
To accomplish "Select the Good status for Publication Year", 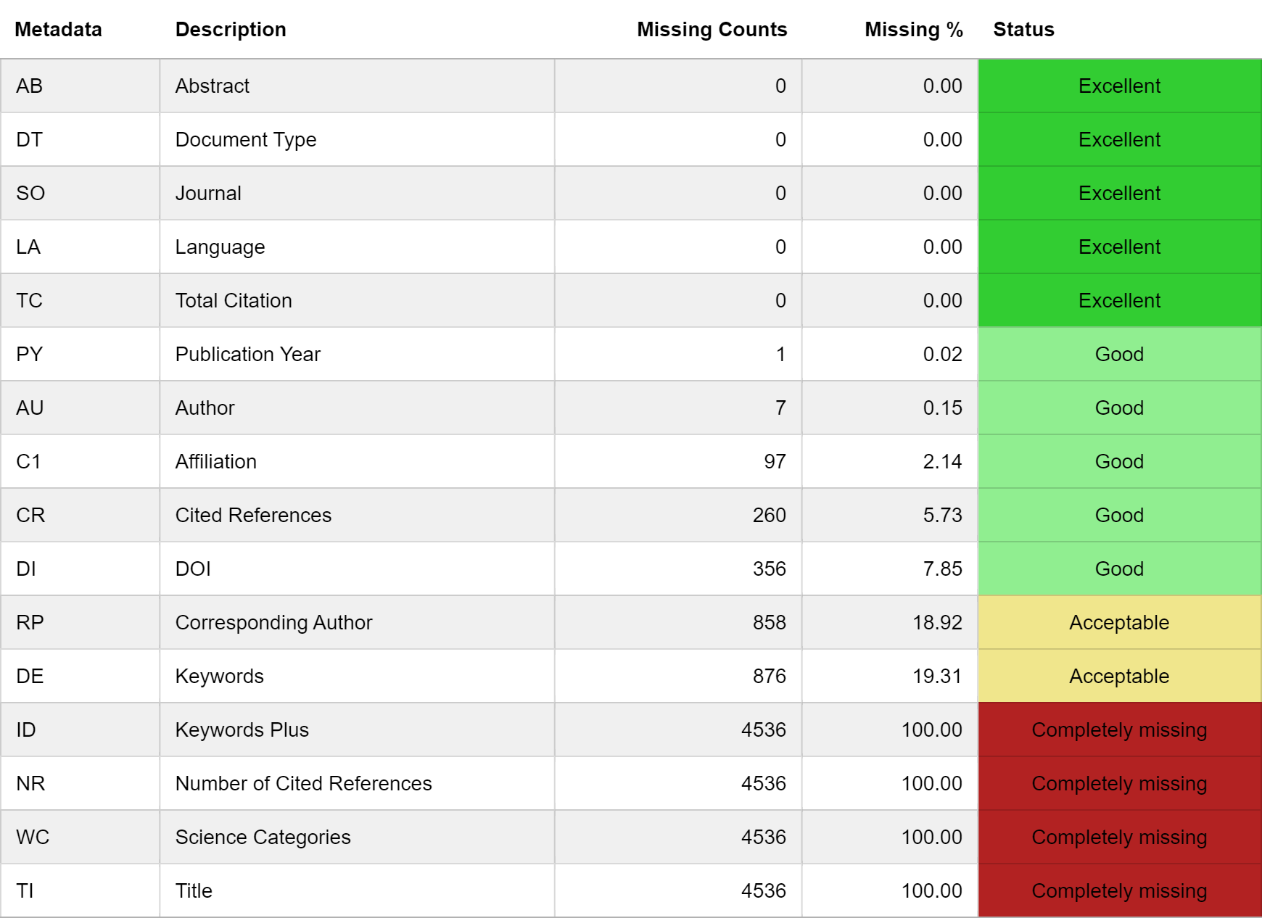I will point(1119,354).
